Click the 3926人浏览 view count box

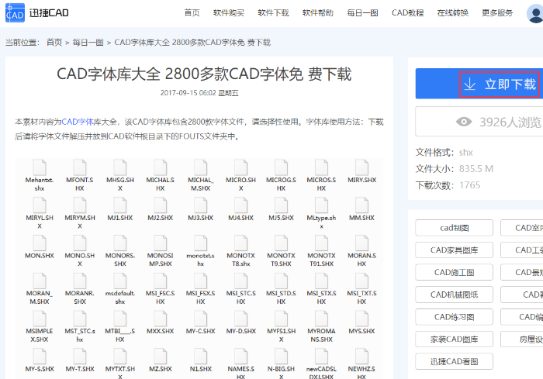(479, 122)
